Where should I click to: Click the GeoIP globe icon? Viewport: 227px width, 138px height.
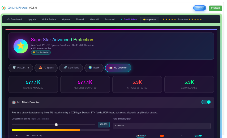coord(90,68)
